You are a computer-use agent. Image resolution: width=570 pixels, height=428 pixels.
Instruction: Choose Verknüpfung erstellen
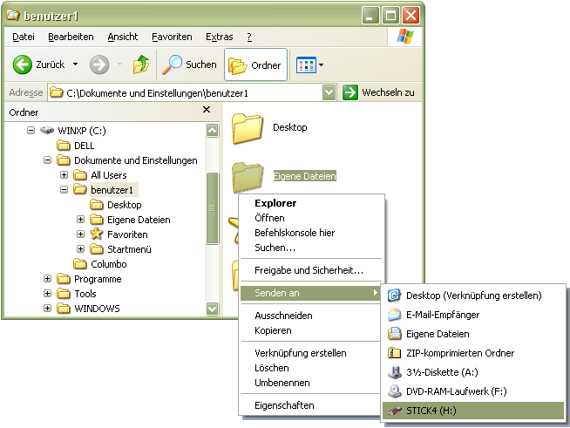point(311,353)
